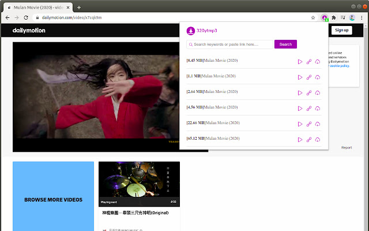Focus the search keywords input field

(231, 44)
